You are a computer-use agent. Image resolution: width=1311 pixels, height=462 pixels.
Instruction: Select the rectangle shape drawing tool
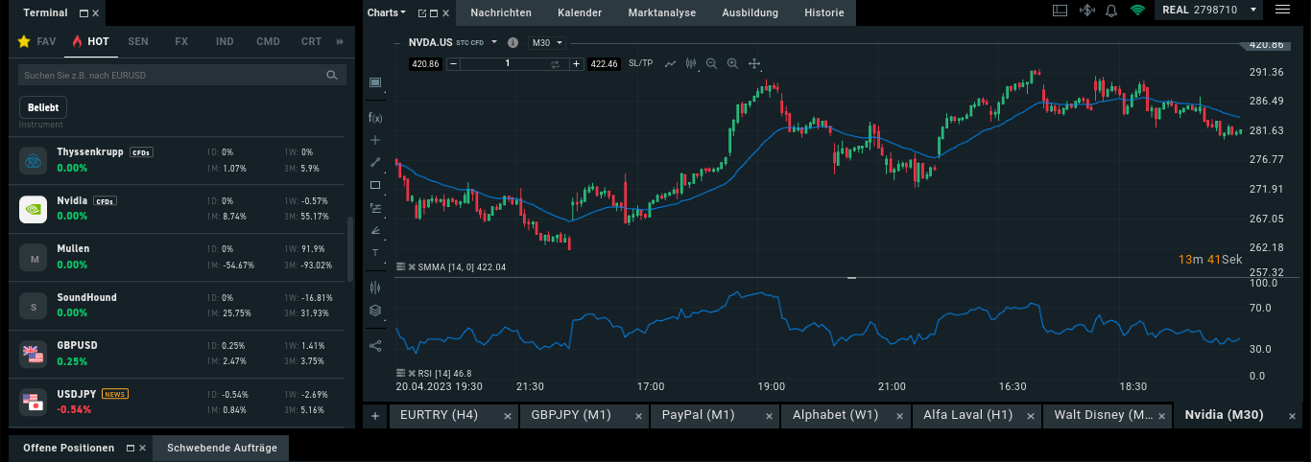point(375,185)
